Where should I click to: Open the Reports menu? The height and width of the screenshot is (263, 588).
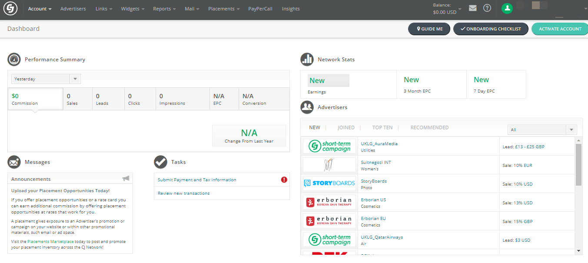click(164, 9)
